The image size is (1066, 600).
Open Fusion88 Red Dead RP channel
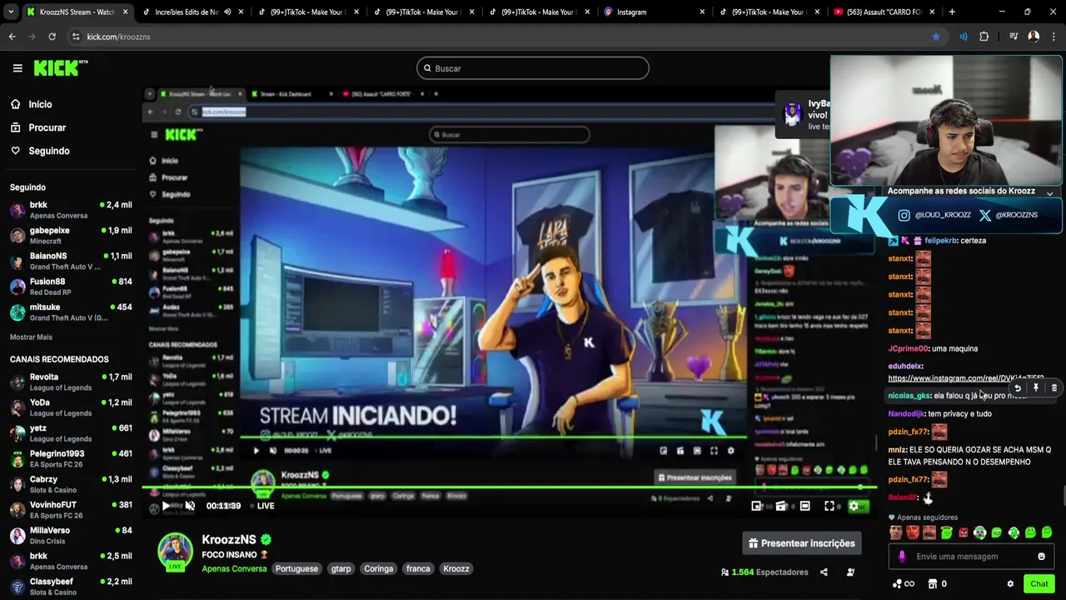(x=71, y=287)
